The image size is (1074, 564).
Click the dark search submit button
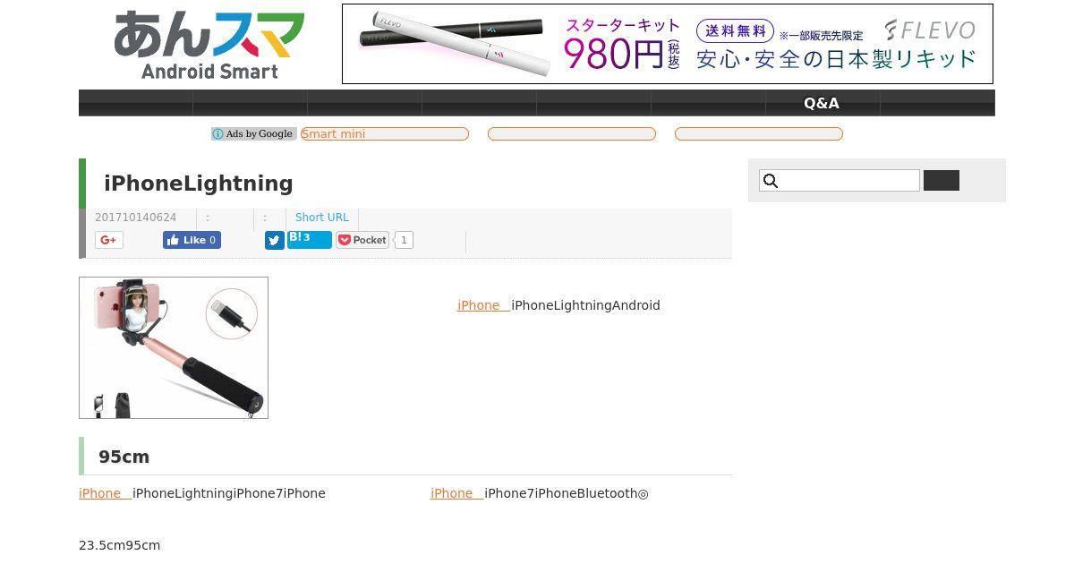942,181
